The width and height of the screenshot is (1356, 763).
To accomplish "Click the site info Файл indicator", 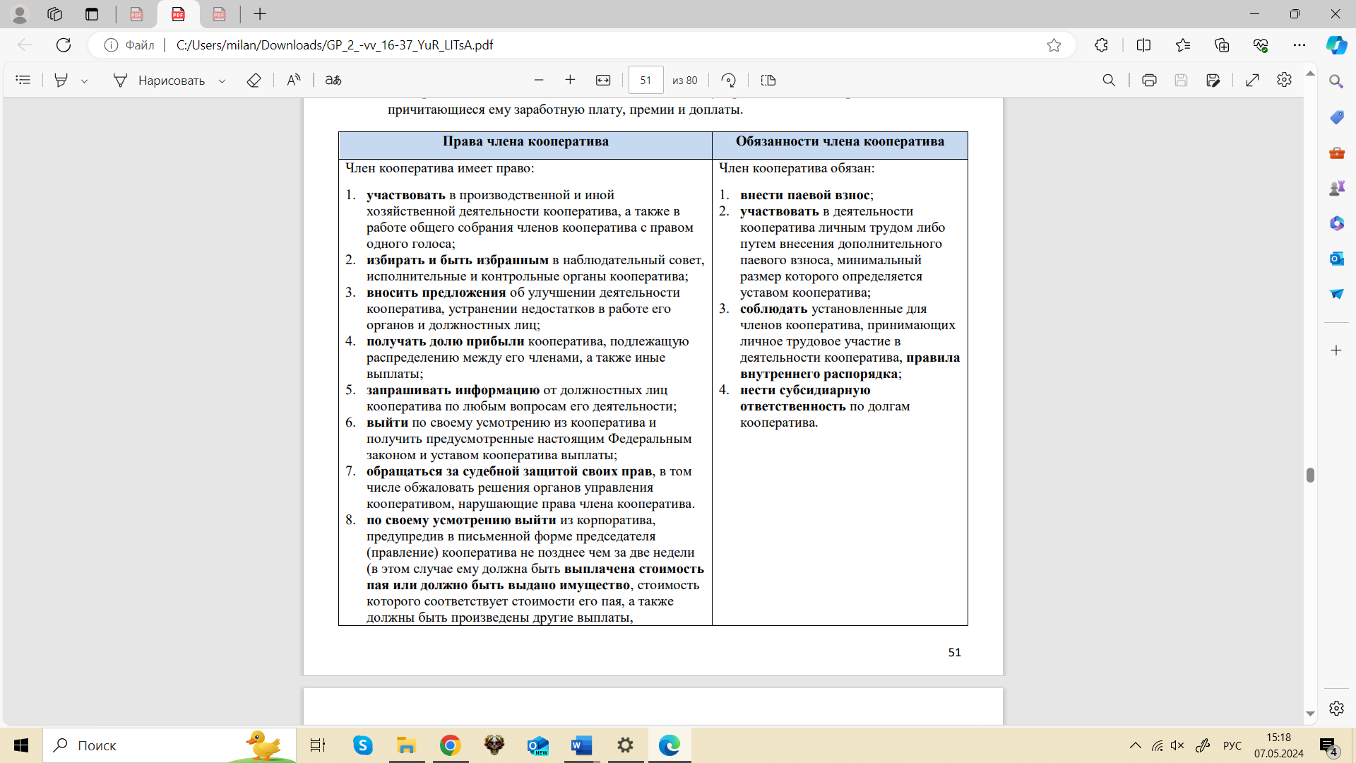I will 129,45.
